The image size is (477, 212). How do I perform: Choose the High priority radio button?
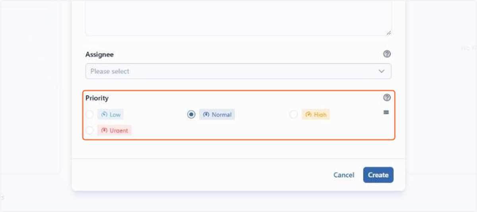293,115
